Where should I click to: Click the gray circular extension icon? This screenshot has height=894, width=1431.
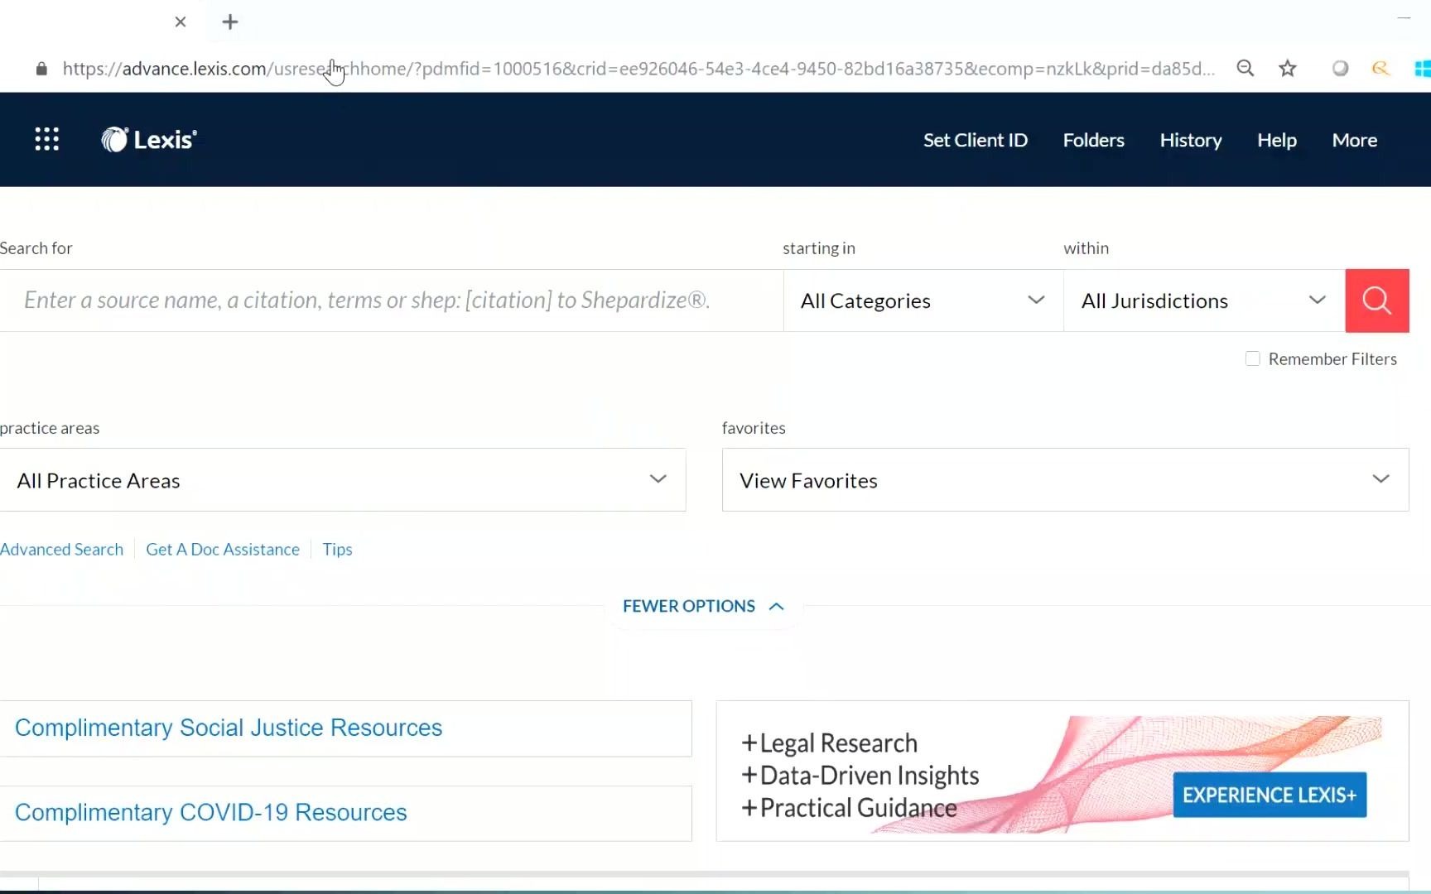1340,69
